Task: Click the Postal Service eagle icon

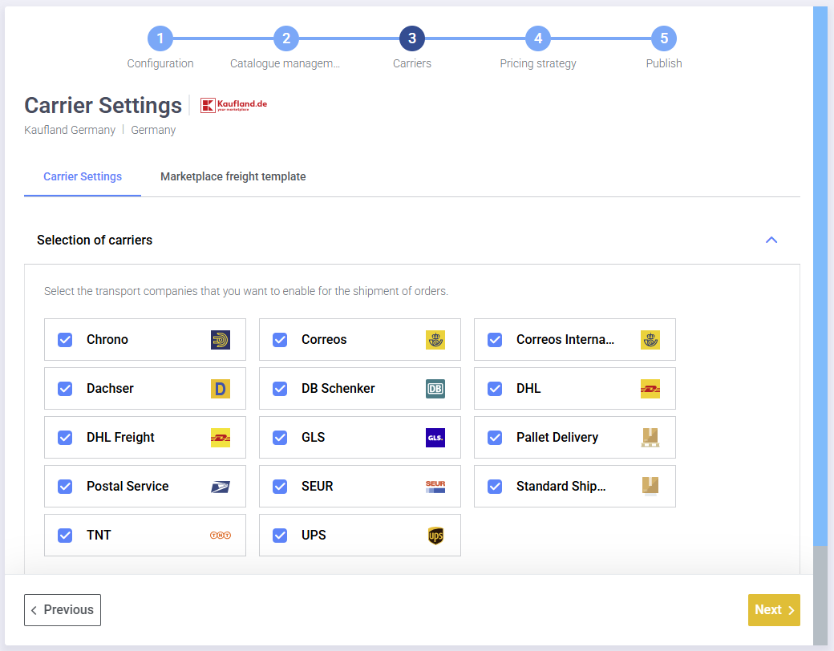Action: click(220, 487)
